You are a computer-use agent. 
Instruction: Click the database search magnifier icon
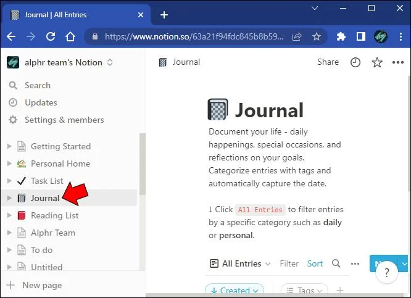coord(336,263)
